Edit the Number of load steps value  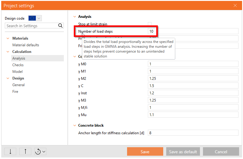pyautogui.click(x=193, y=31)
